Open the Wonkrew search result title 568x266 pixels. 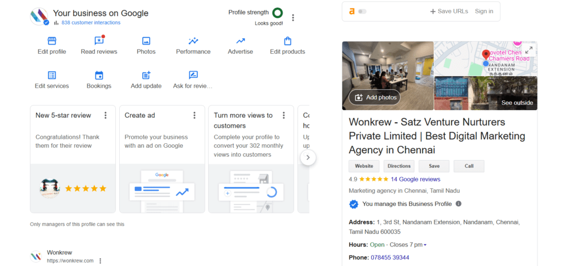pyautogui.click(x=59, y=253)
